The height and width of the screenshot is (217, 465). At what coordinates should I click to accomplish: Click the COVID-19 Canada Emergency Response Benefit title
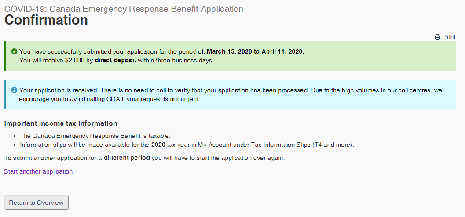point(124,9)
